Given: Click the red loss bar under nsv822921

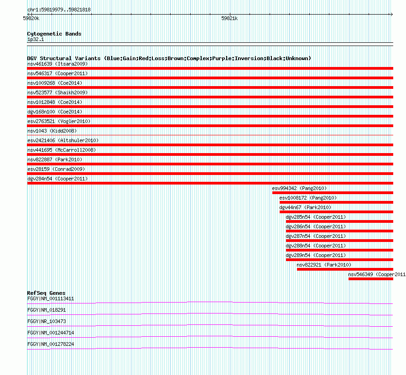Looking at the screenshot, I should [345, 269].
